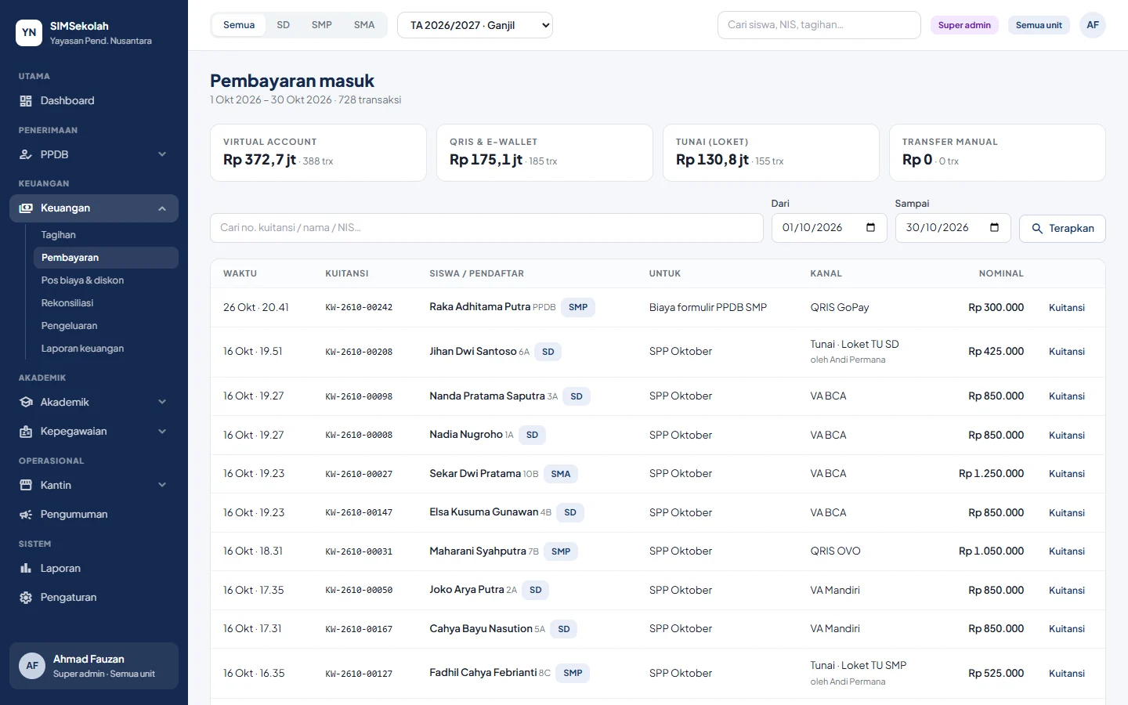Viewport: 1128px width, 705px height.
Task: Click the Kepegawaian badge icon
Action: pyautogui.click(x=26, y=432)
